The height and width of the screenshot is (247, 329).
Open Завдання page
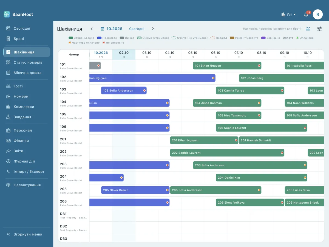point(27,117)
